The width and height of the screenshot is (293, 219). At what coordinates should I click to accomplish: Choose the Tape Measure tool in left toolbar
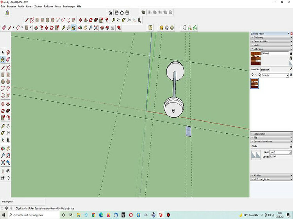(x=3, y=126)
